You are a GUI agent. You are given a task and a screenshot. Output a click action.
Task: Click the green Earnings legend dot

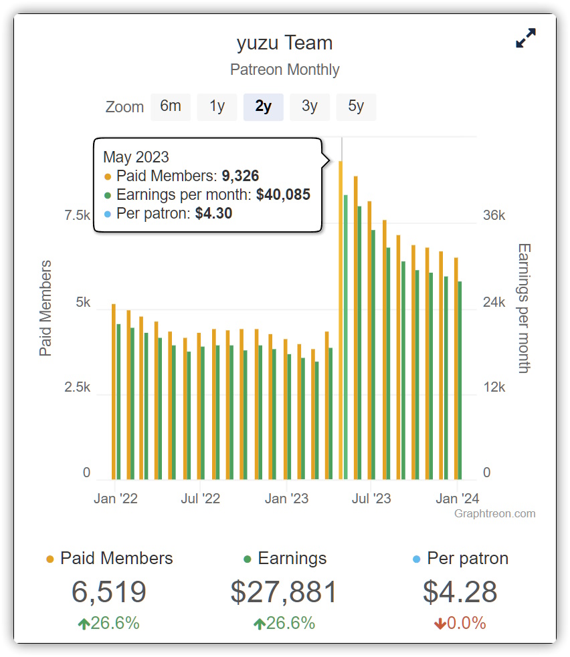(x=247, y=559)
